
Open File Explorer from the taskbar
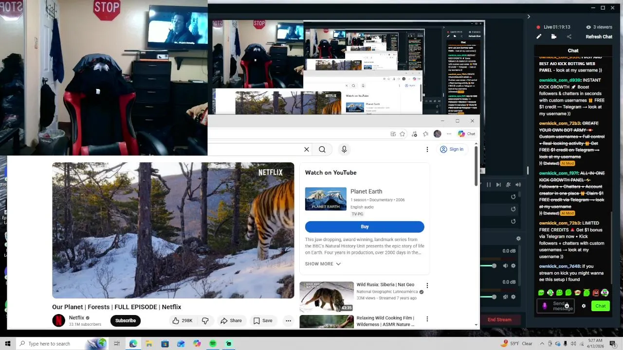pos(149,344)
